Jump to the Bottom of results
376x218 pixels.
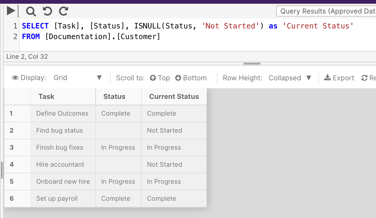coord(191,78)
